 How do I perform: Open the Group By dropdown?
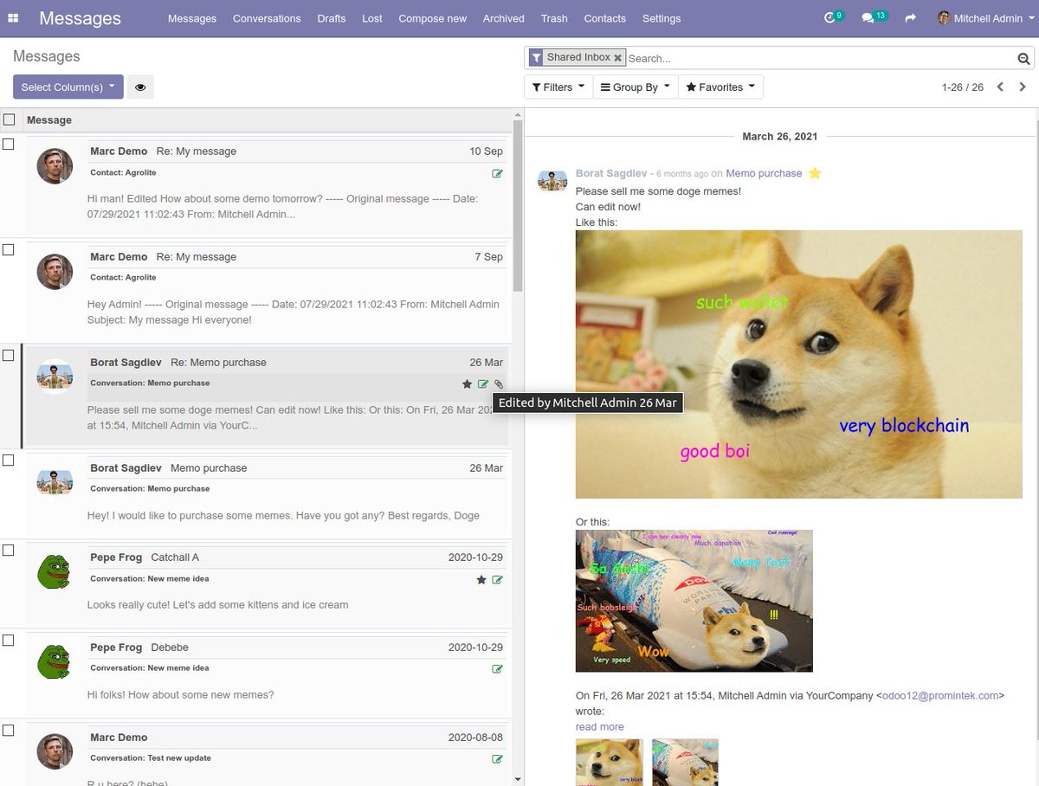pyautogui.click(x=636, y=87)
